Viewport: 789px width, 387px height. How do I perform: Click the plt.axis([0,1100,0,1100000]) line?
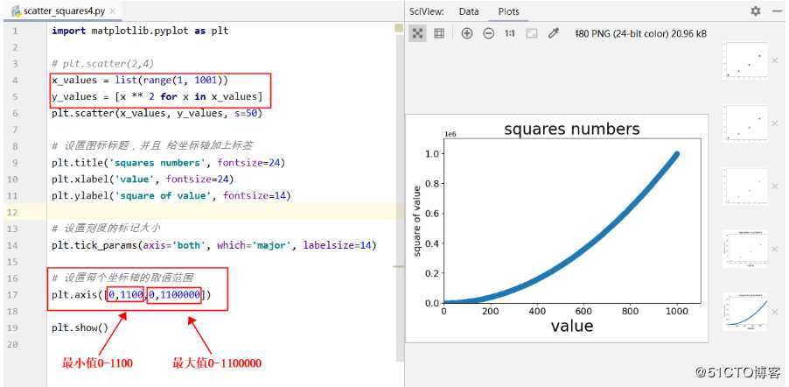[131, 295]
